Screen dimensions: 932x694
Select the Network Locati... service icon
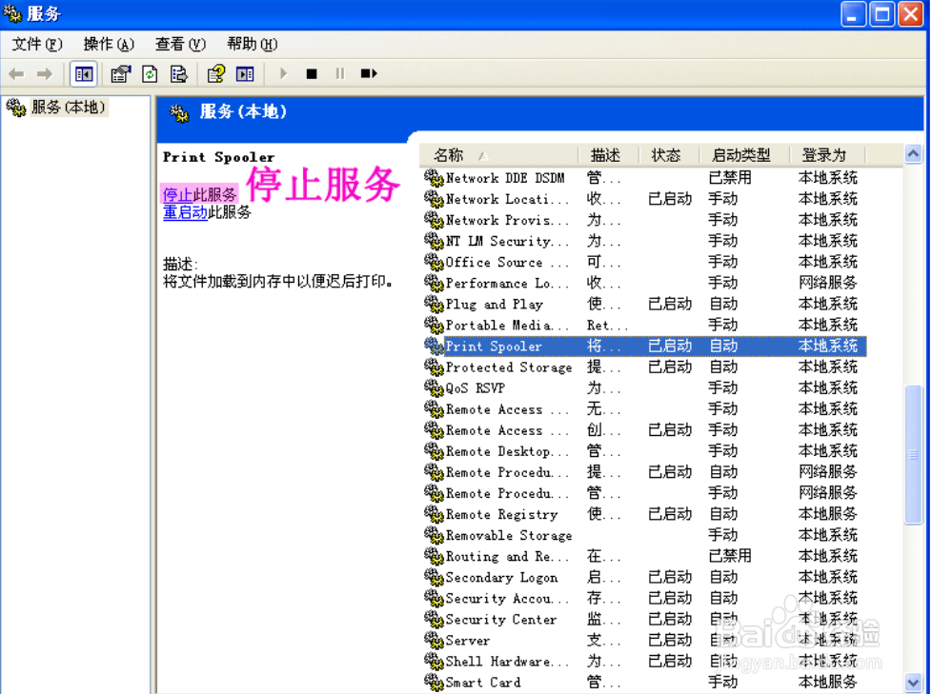[434, 199]
